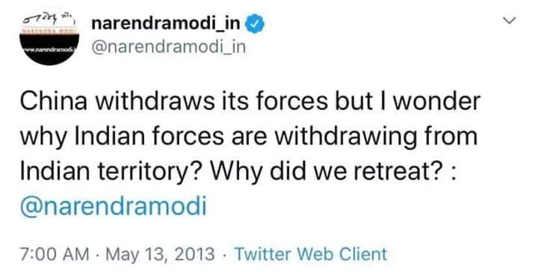The height and width of the screenshot is (272, 538).
Task: Click the website URL text inside avatar
Action: [x=49, y=50]
